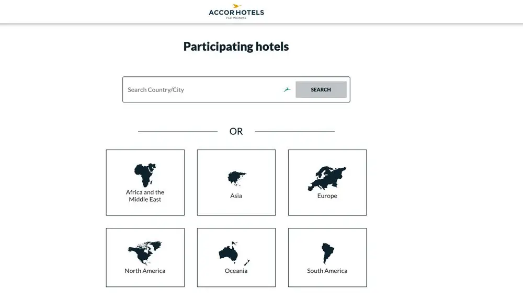Pick the Europe map silhouette icon
Image resolution: width=523 pixels, height=300 pixels.
[327, 178]
